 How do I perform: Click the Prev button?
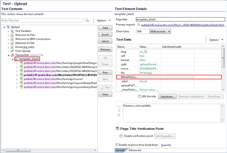pos(105,72)
